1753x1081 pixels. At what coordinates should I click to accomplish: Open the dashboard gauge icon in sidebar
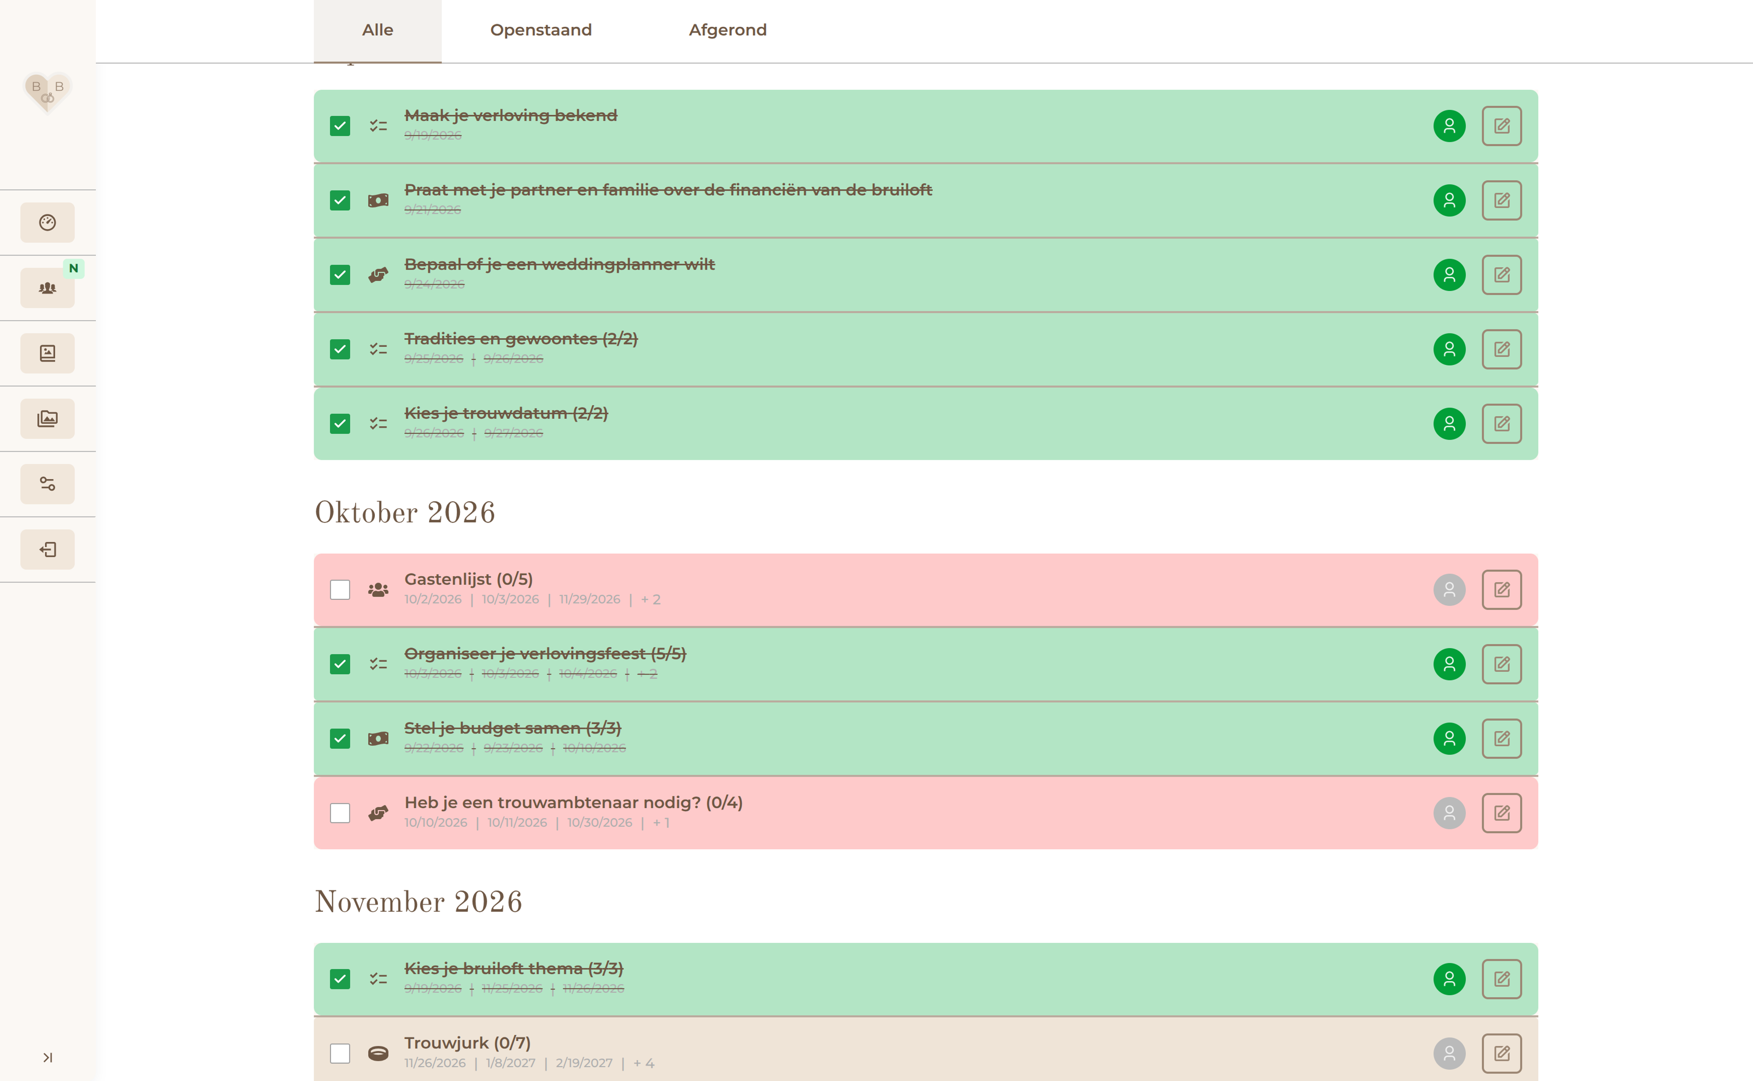coord(47,222)
